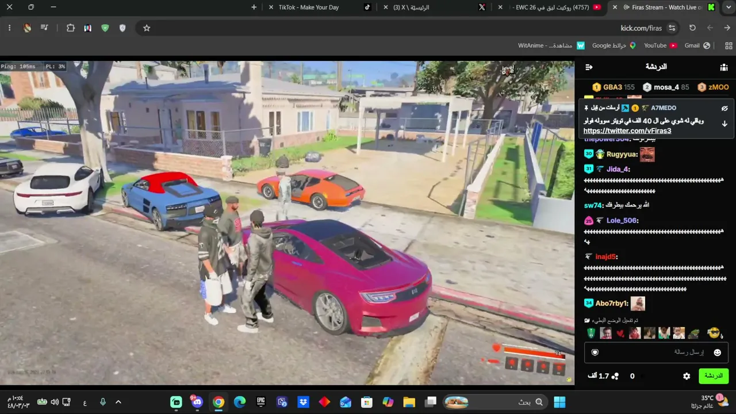
Task: Open the YouTube bookmark
Action: click(660, 45)
